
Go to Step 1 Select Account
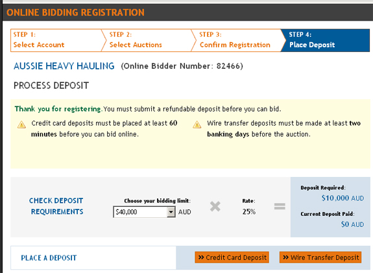[56, 40]
